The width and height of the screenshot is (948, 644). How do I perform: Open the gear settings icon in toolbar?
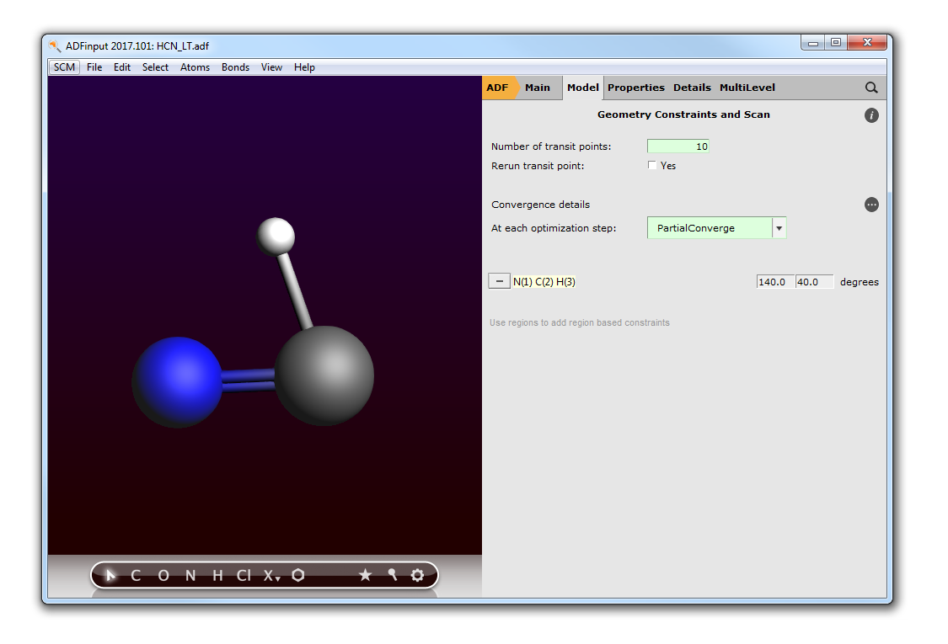[x=417, y=575]
